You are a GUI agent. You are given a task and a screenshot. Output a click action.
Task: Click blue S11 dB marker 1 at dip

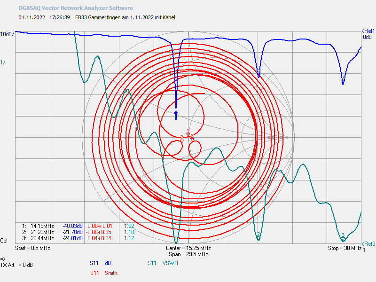tap(176, 113)
